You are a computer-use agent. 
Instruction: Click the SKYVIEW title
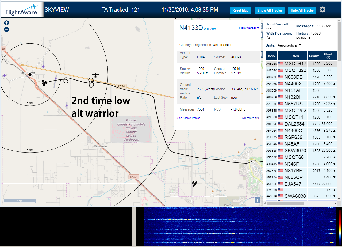pyautogui.click(x=57, y=10)
